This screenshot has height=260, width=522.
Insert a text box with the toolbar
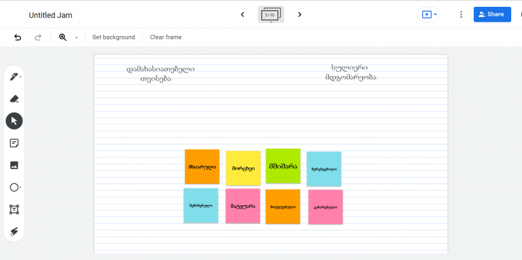coord(14,210)
